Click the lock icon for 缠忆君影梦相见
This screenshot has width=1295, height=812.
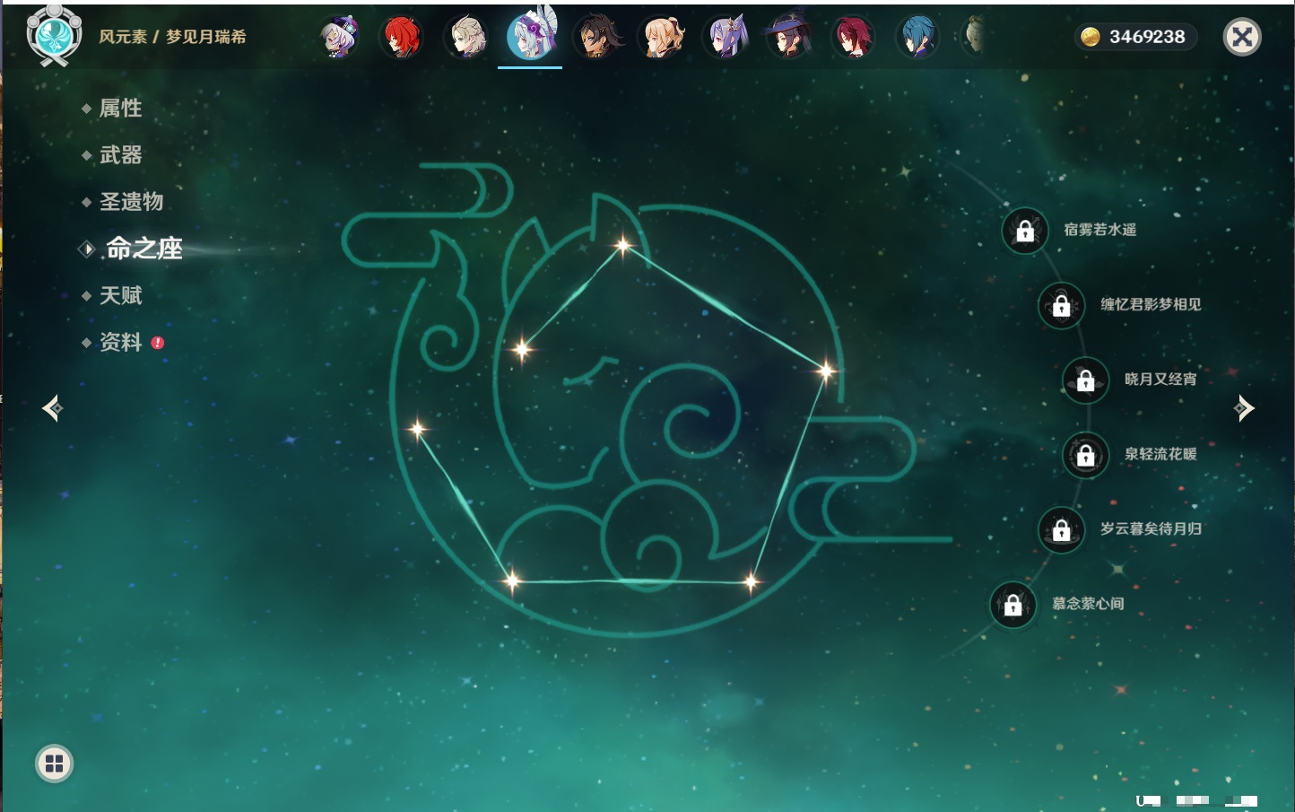[1062, 305]
